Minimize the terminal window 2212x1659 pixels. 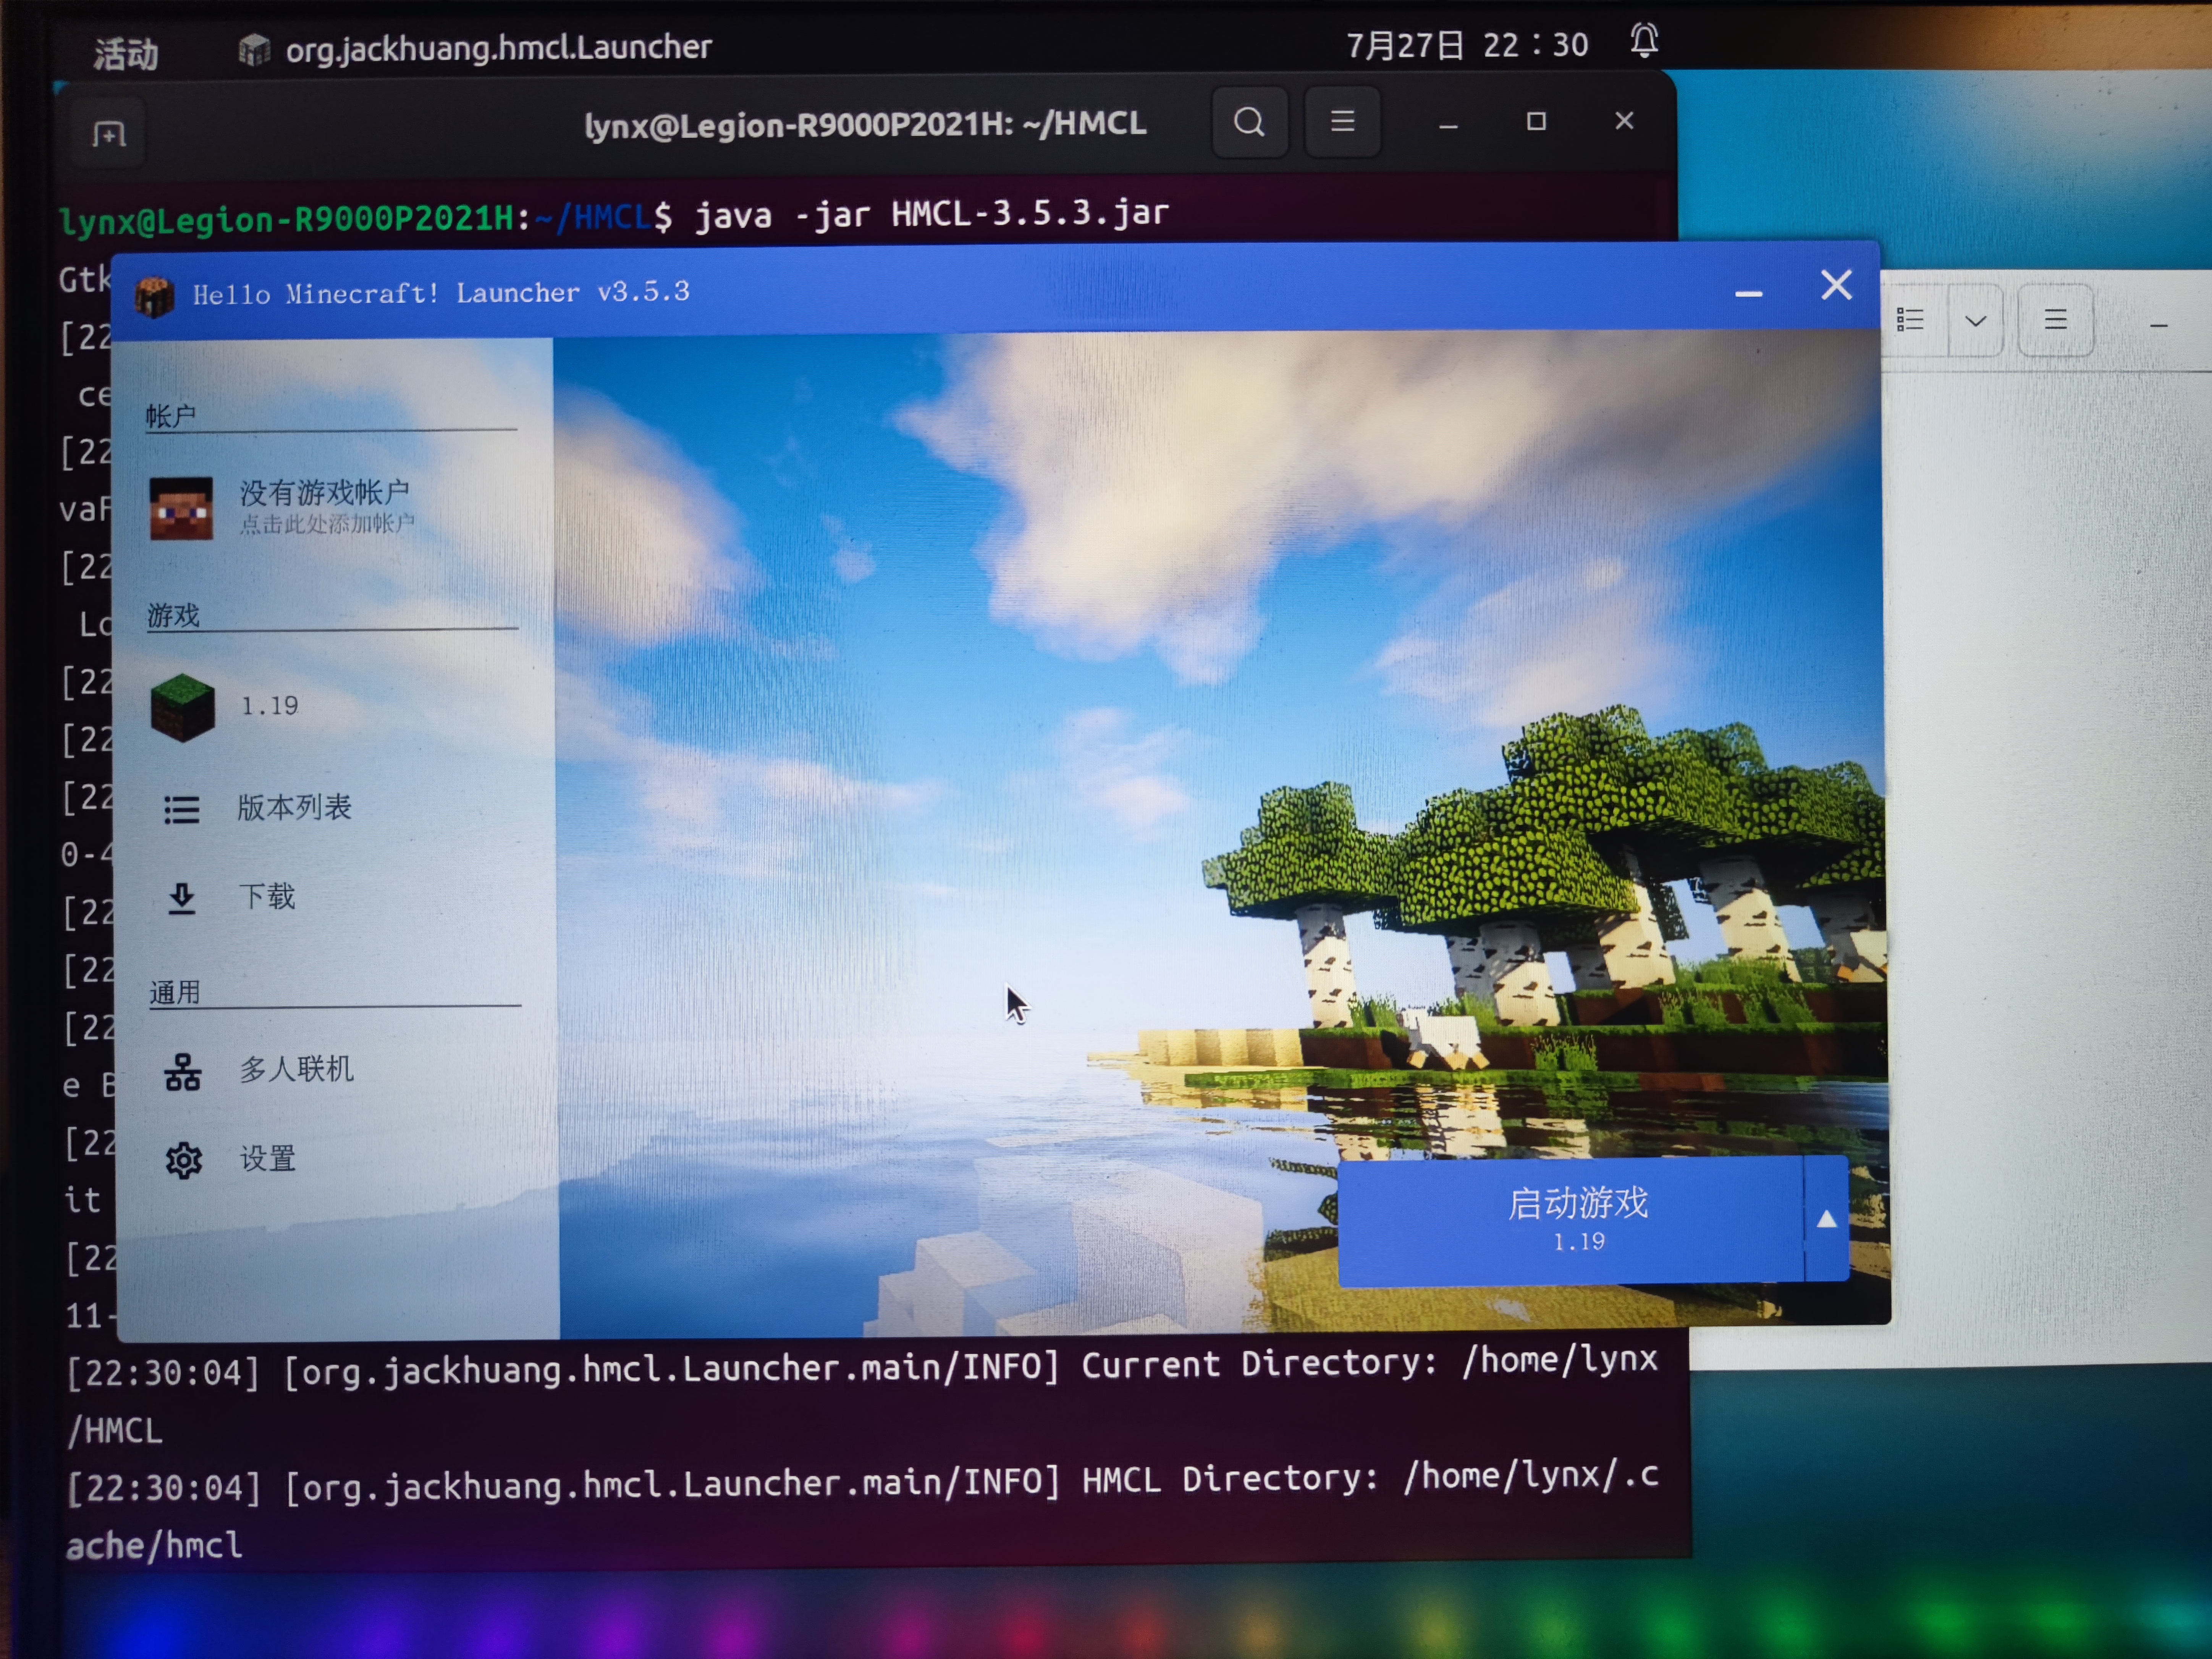pos(1448,125)
